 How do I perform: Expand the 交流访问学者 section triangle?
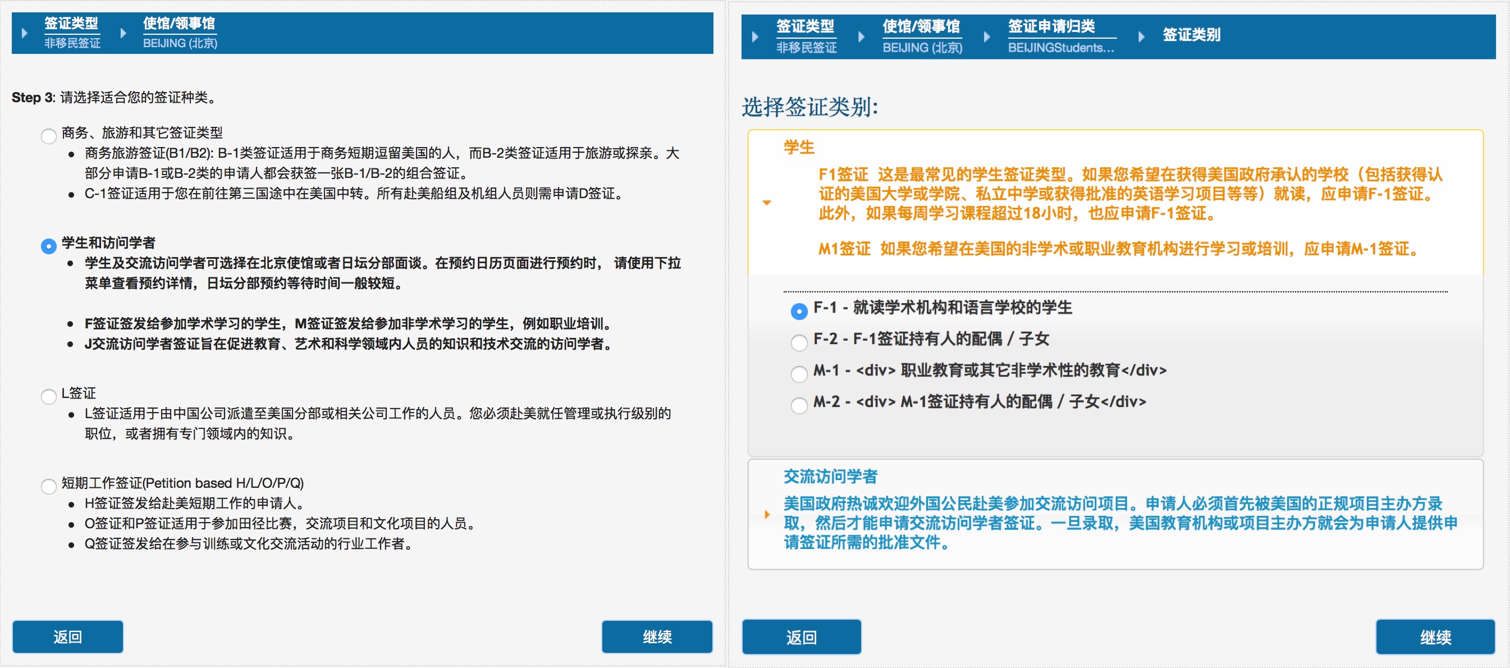coord(767,515)
